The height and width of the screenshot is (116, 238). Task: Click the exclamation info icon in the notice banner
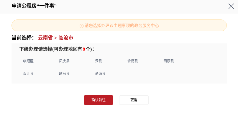click(x=82, y=26)
